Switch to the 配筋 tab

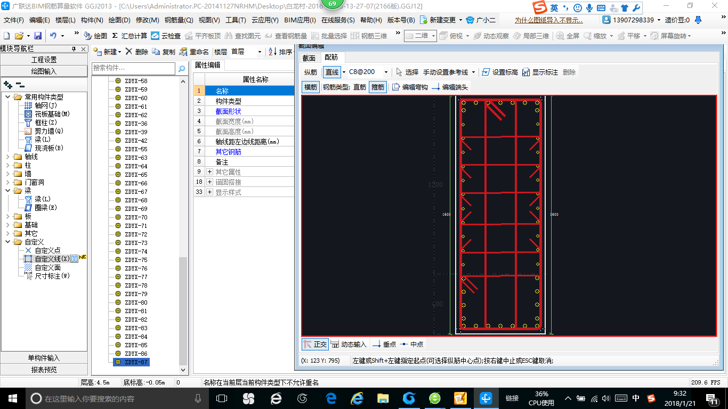331,58
